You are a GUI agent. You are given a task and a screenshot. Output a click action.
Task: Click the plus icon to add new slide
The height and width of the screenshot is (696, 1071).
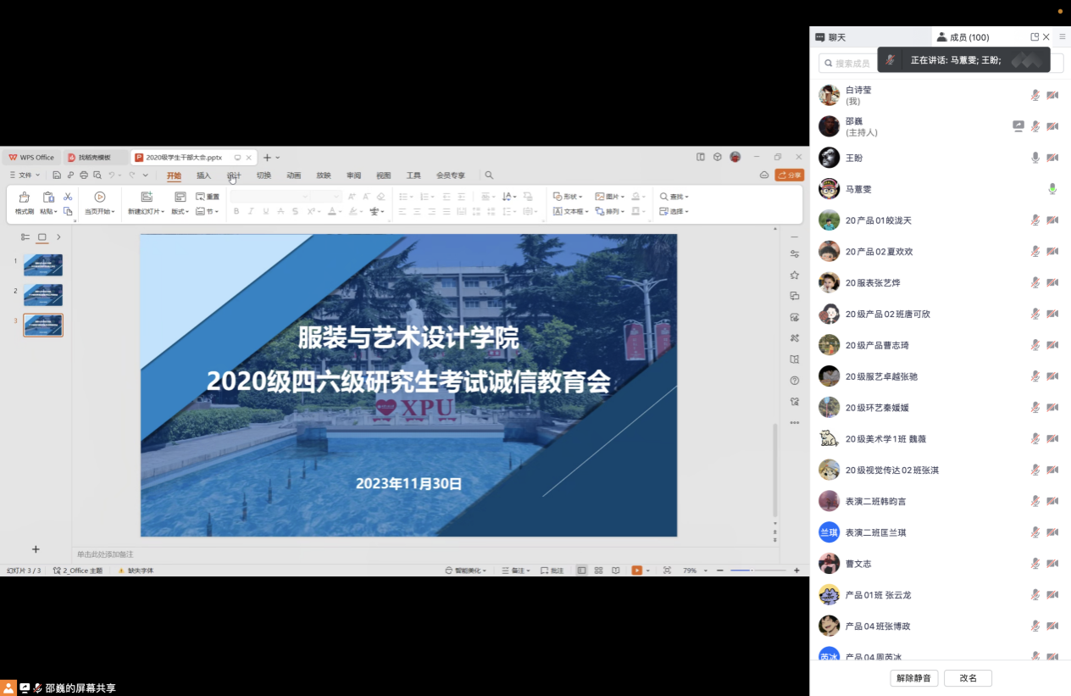pos(36,549)
